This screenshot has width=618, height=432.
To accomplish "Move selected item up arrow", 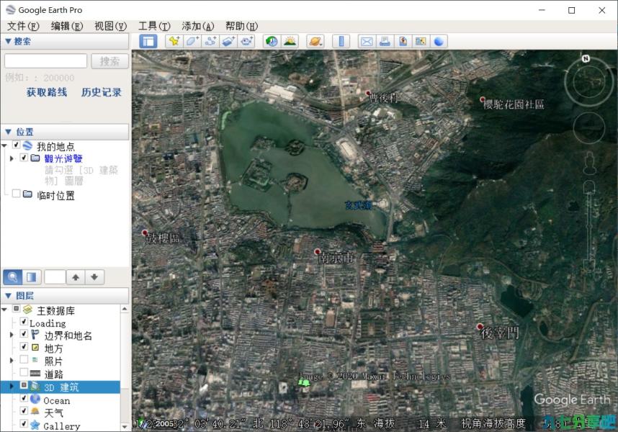I will pos(76,277).
